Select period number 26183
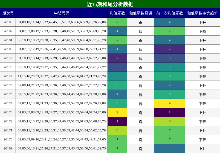Image resolution: width=220 pixels, height=153 pixels. [x=8, y=22]
